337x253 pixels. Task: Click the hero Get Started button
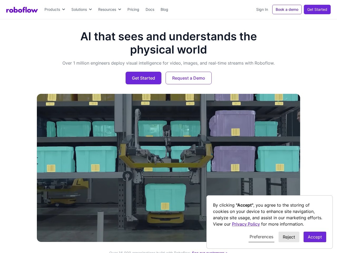tap(143, 78)
